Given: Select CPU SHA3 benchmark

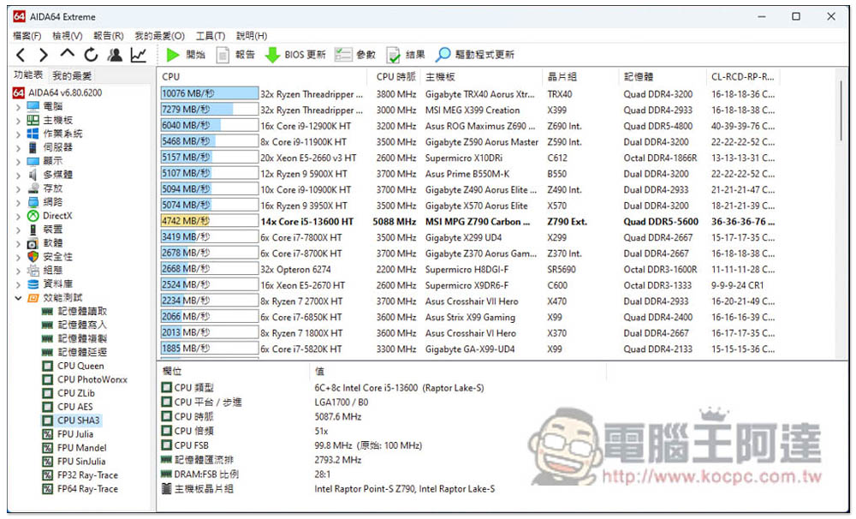Looking at the screenshot, I should pos(78,421).
